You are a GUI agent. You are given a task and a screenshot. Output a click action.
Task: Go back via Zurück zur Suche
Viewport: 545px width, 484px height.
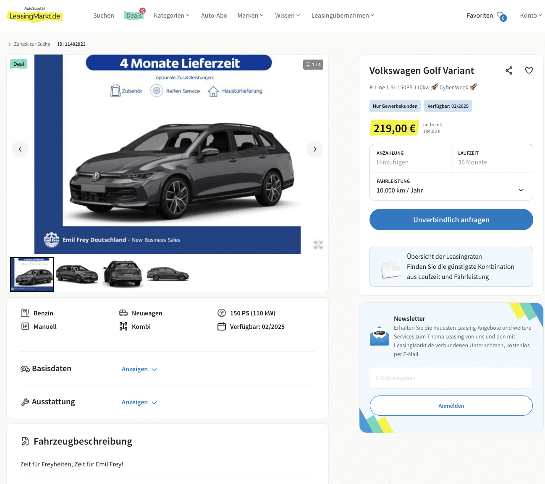[x=29, y=44]
